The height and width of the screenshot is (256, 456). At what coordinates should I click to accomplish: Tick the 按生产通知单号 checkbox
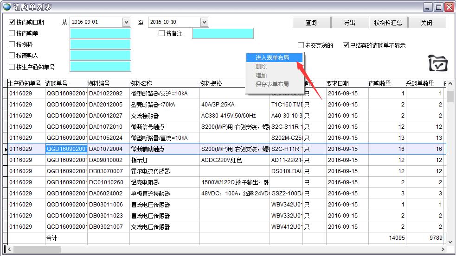[12, 67]
